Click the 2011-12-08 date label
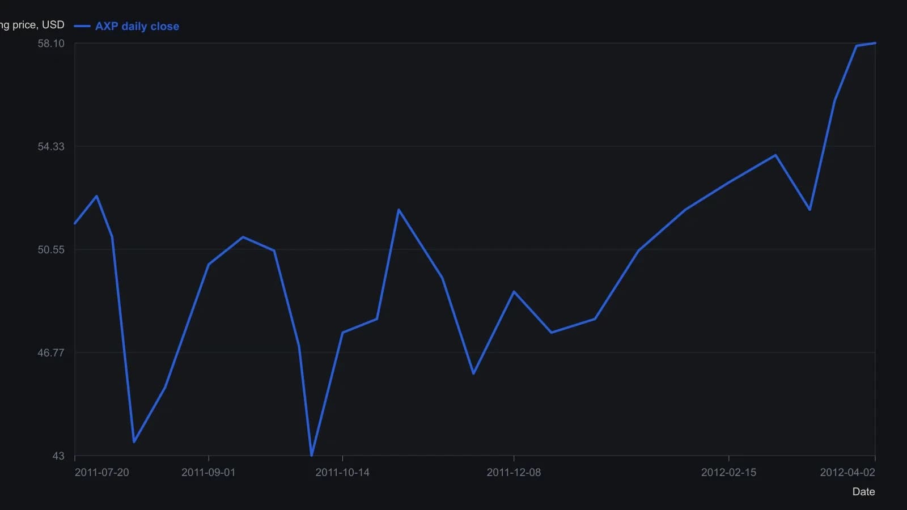907x510 pixels. coord(514,473)
